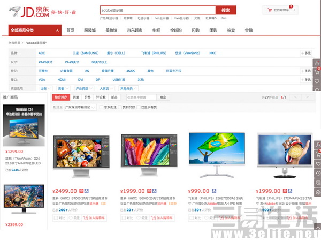Click 多选 plus in the 特征 row
Screen dimensions: 321x241
click(x=306, y=71)
